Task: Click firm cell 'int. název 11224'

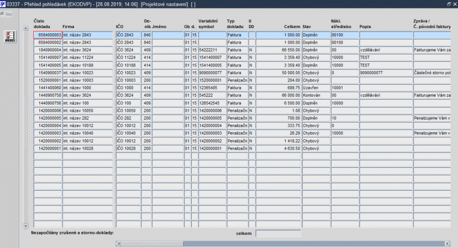Action: pyautogui.click(x=88, y=57)
